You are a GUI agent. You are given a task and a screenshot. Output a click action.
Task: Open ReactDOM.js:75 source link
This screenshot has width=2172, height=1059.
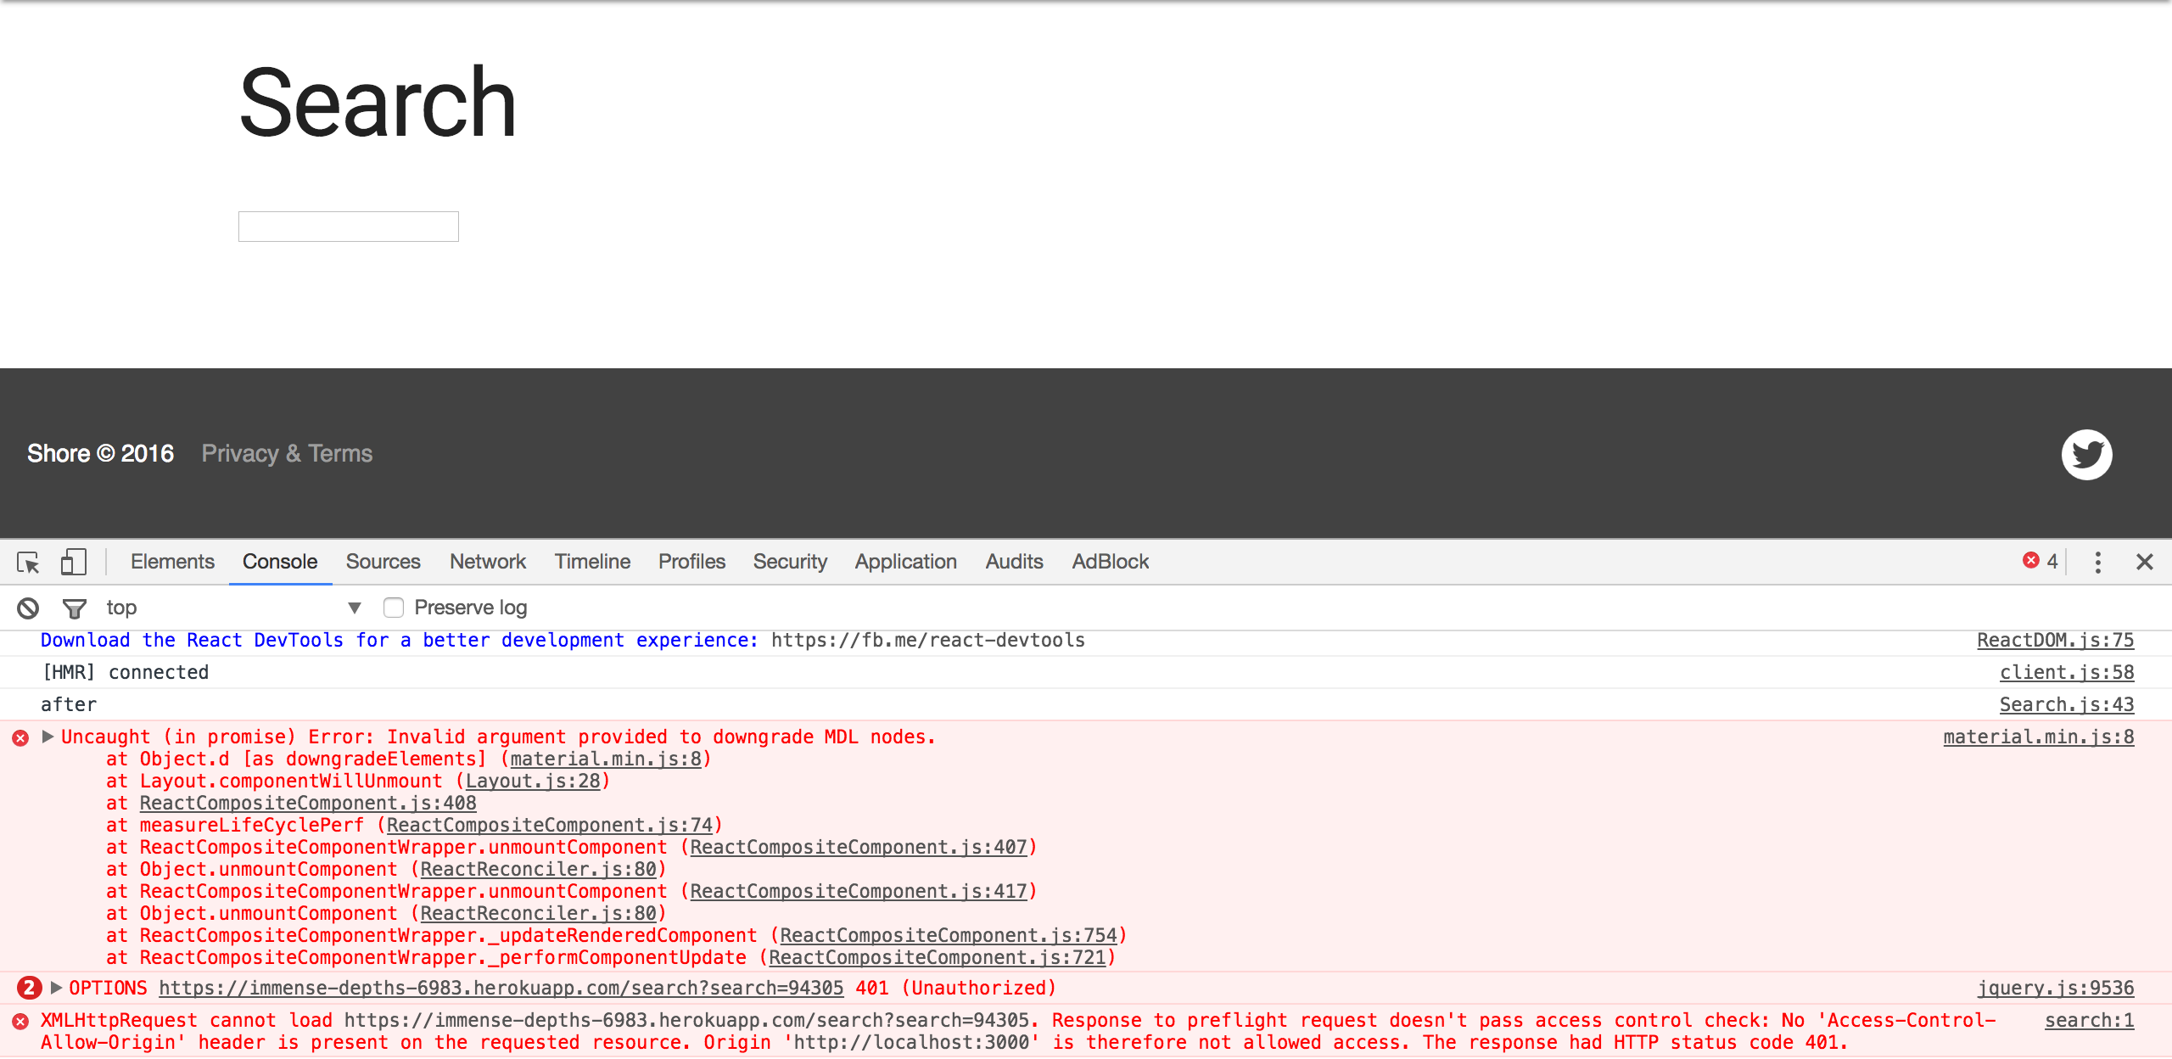(2055, 640)
